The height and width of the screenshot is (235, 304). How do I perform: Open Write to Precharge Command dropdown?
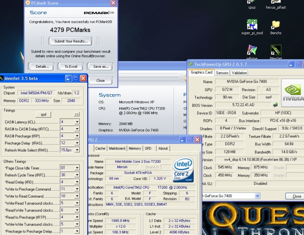(x=77, y=189)
